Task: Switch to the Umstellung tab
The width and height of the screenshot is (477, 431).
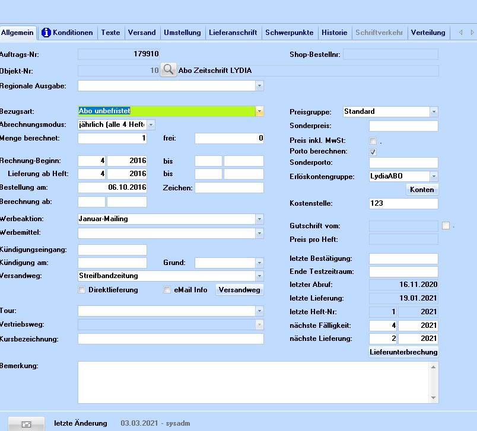Action: (182, 33)
